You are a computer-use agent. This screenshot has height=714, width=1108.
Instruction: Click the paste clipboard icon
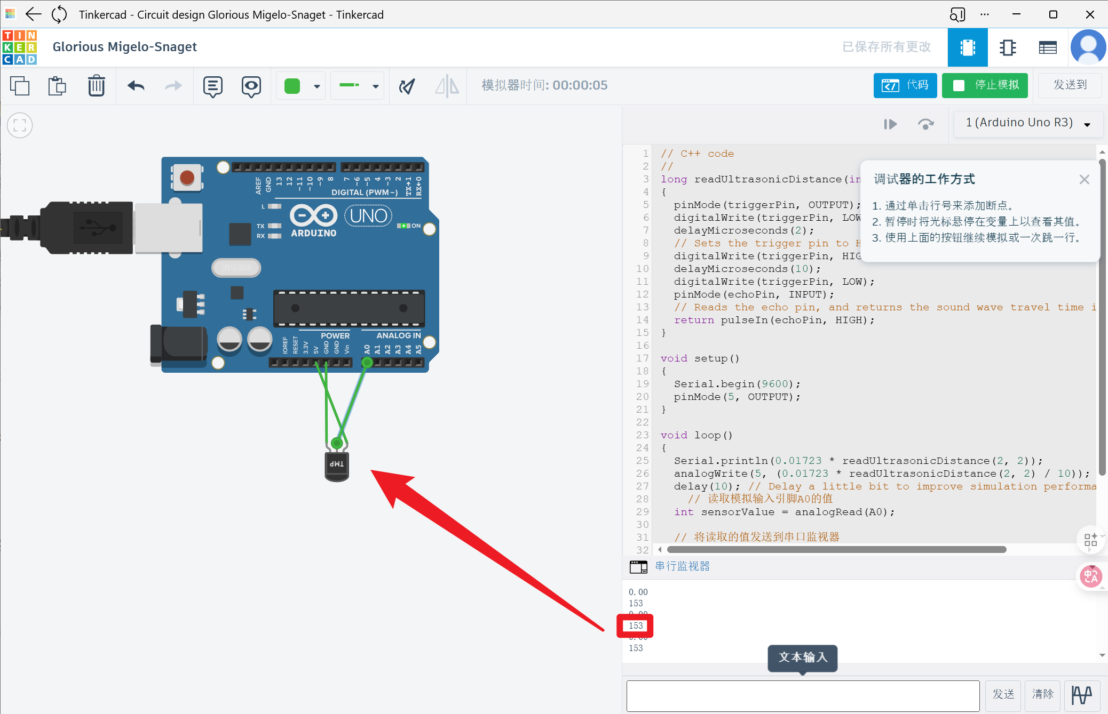click(x=57, y=86)
